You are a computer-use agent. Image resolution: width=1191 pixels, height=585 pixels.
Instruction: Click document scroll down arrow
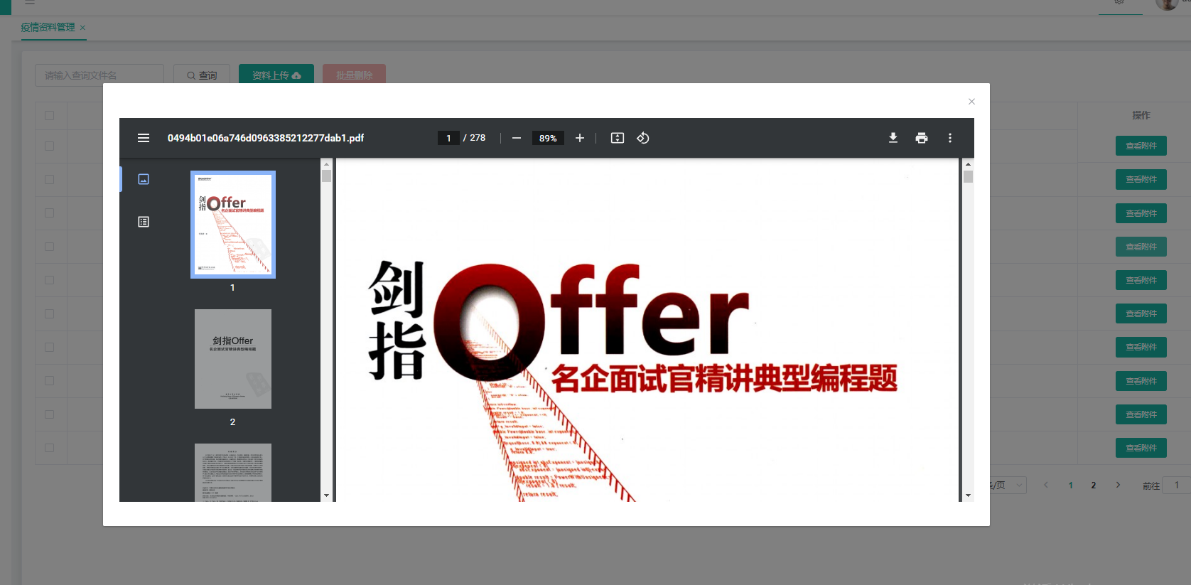point(968,495)
